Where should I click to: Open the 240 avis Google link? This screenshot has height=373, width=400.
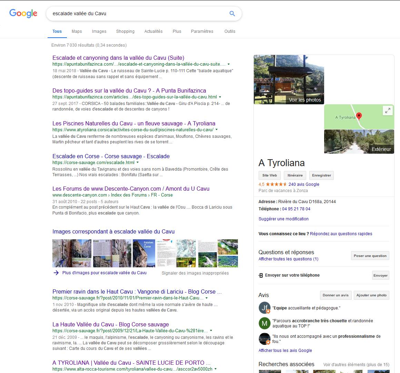304,184
